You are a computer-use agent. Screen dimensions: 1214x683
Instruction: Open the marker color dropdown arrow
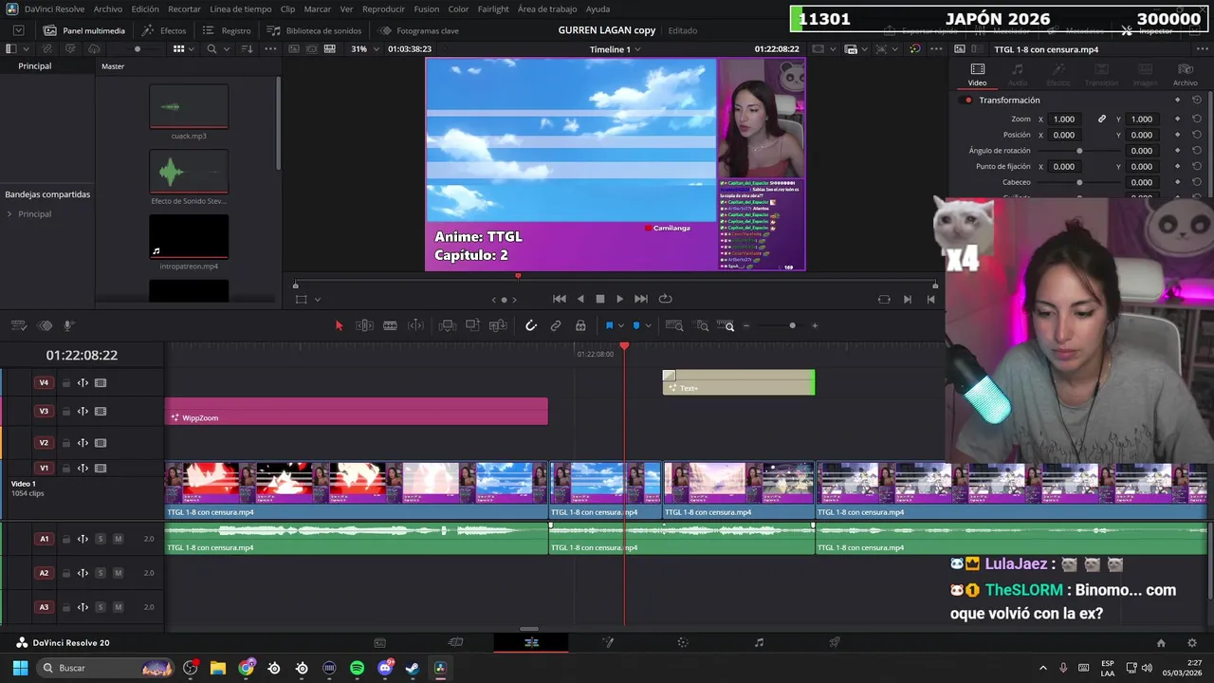pyautogui.click(x=648, y=325)
